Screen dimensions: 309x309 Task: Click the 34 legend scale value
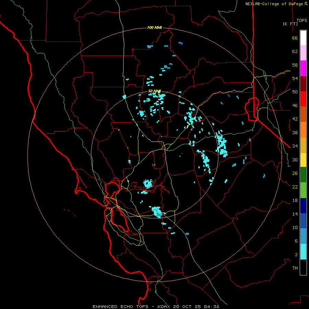295,146
